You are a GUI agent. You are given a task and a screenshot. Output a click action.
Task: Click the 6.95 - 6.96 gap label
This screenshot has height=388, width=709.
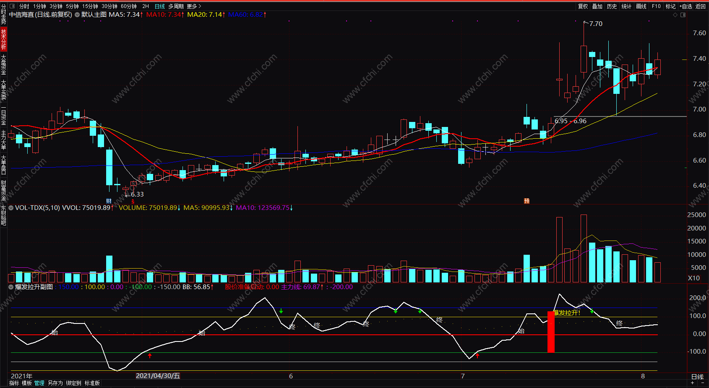[571, 121]
